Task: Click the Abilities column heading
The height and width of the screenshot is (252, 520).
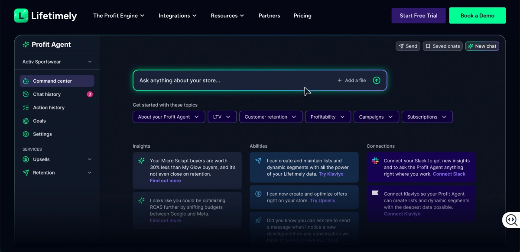Action: pyautogui.click(x=259, y=146)
